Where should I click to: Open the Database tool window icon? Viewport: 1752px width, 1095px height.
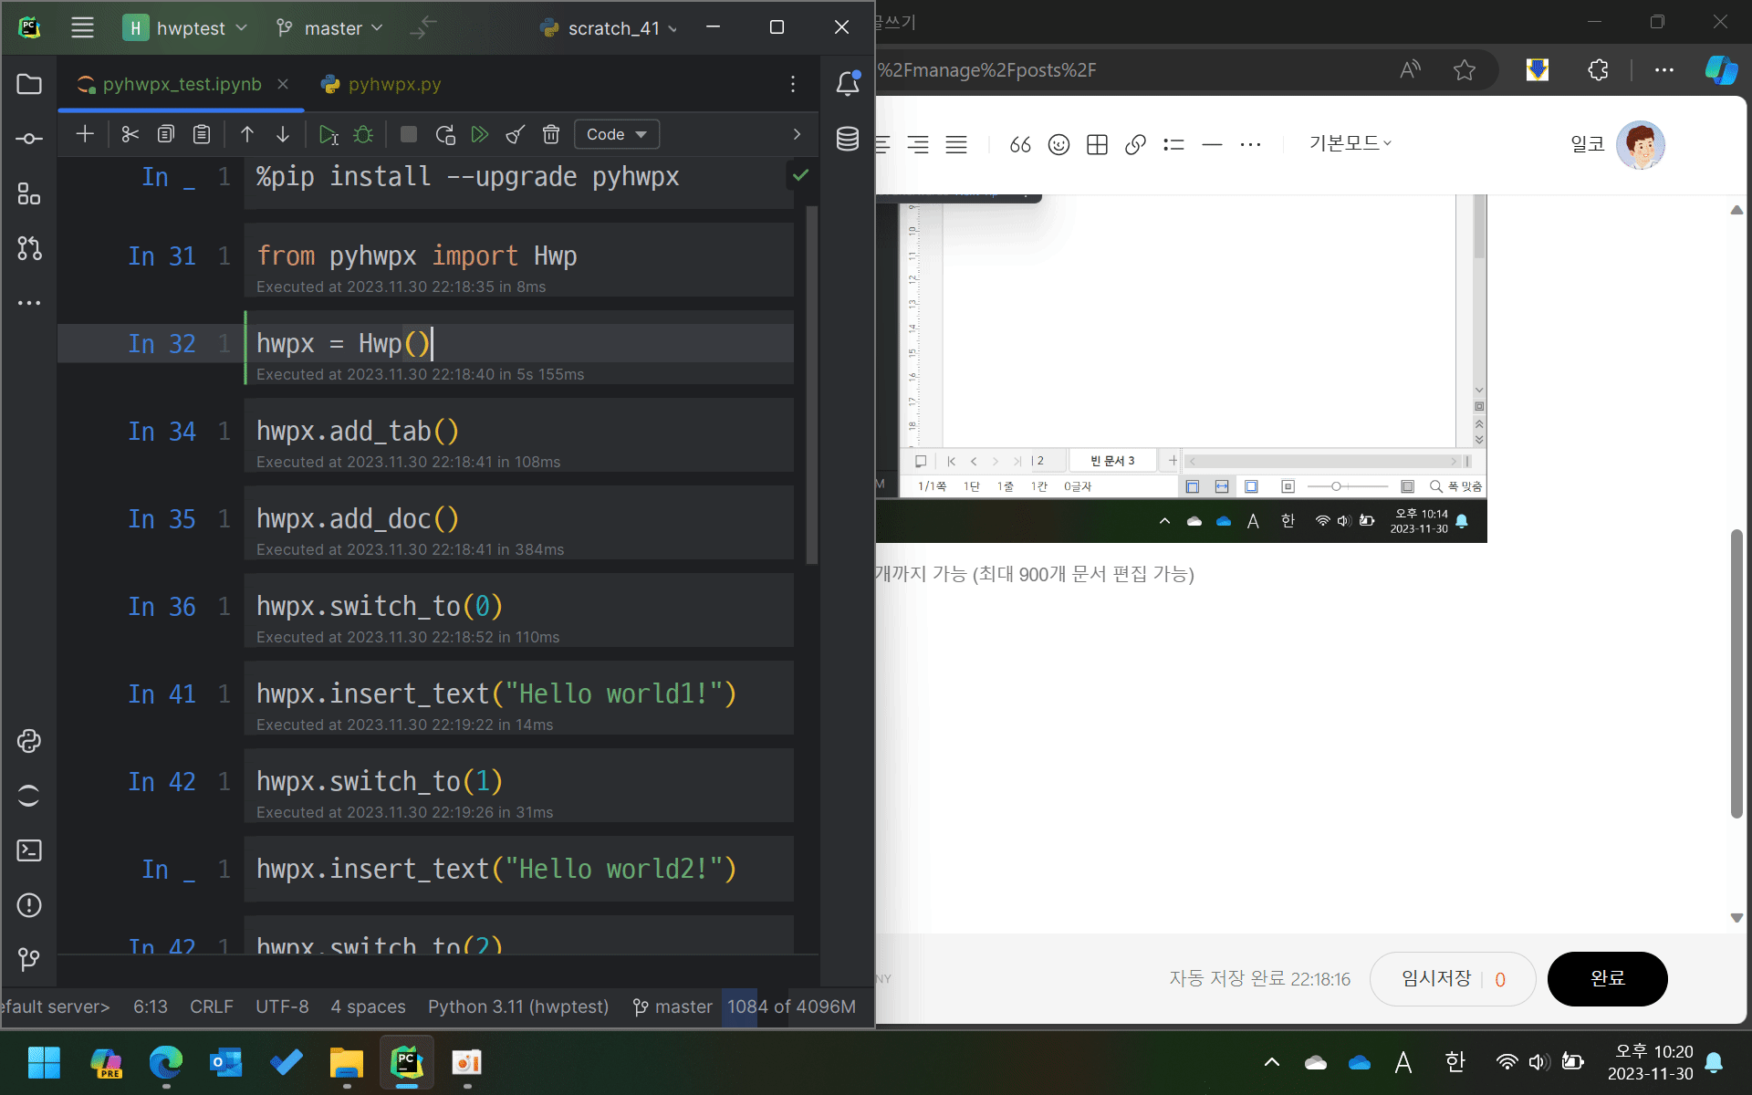pos(847,139)
